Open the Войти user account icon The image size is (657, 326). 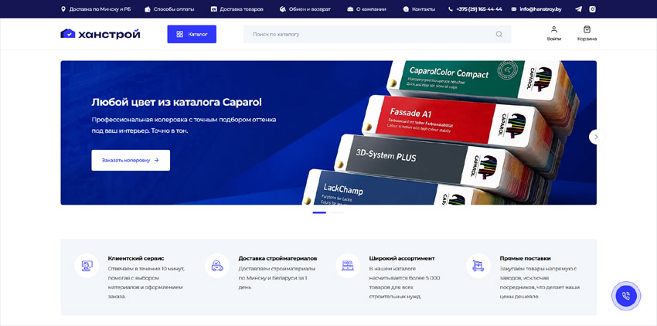[554, 33]
